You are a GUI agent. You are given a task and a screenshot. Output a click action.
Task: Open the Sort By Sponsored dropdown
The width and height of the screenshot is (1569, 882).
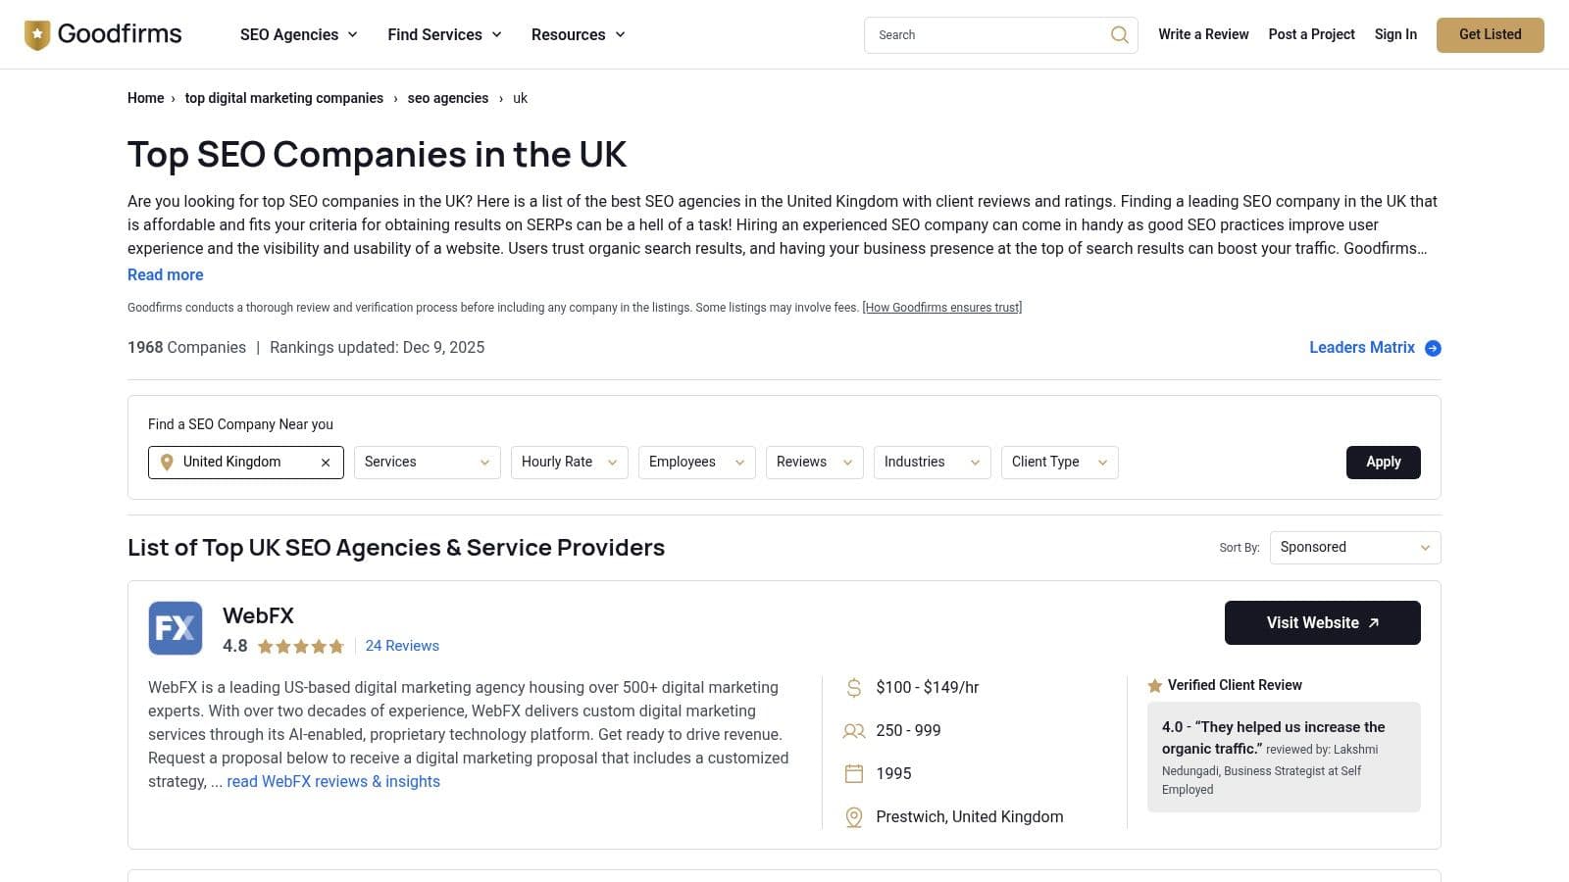[x=1354, y=548]
